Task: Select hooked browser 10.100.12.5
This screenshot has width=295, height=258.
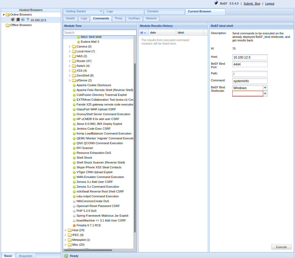Action: pos(38,20)
